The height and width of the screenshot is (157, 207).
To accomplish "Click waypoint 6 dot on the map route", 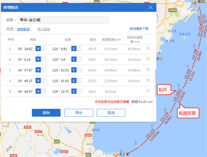I will (x=169, y=114).
